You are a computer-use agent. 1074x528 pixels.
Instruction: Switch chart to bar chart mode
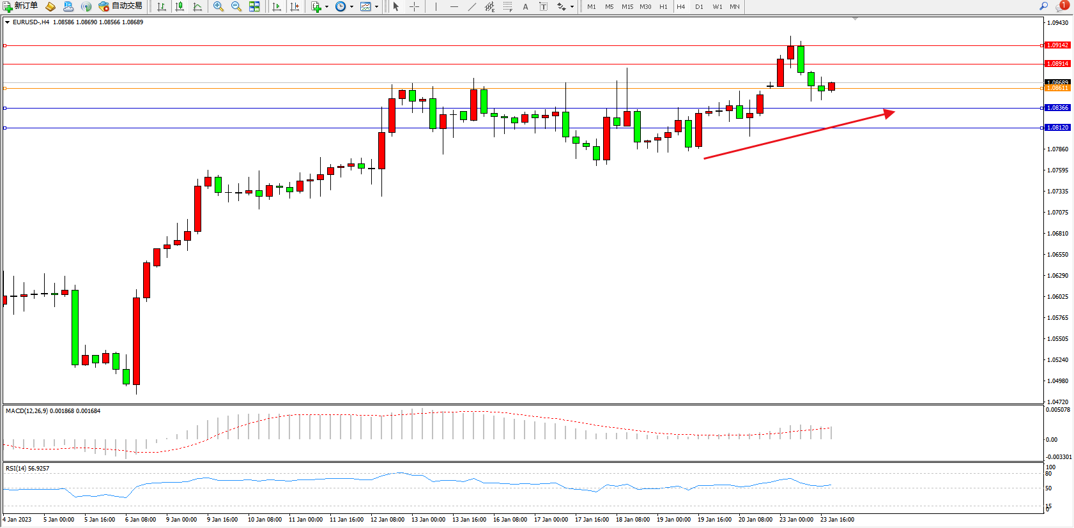162,6
